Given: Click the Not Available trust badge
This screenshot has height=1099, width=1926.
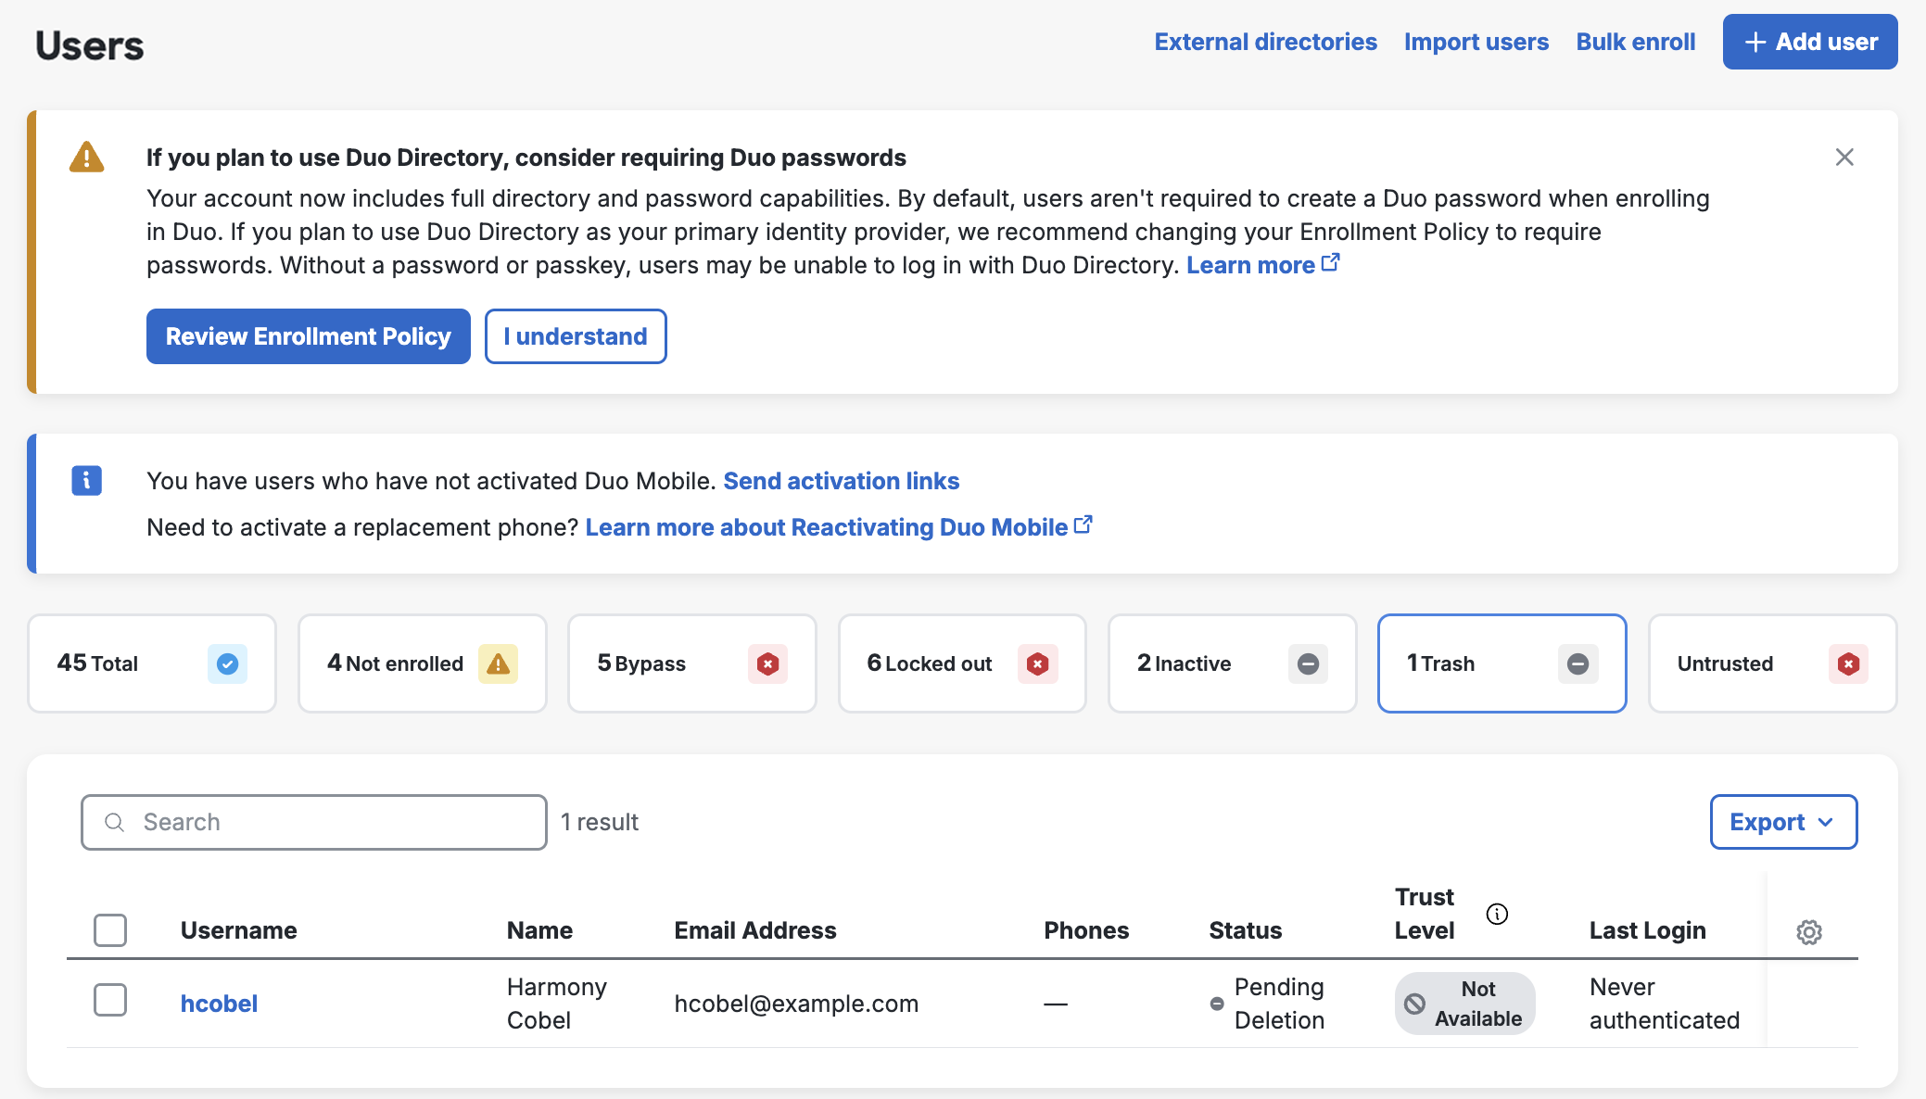Looking at the screenshot, I should click(x=1464, y=1004).
